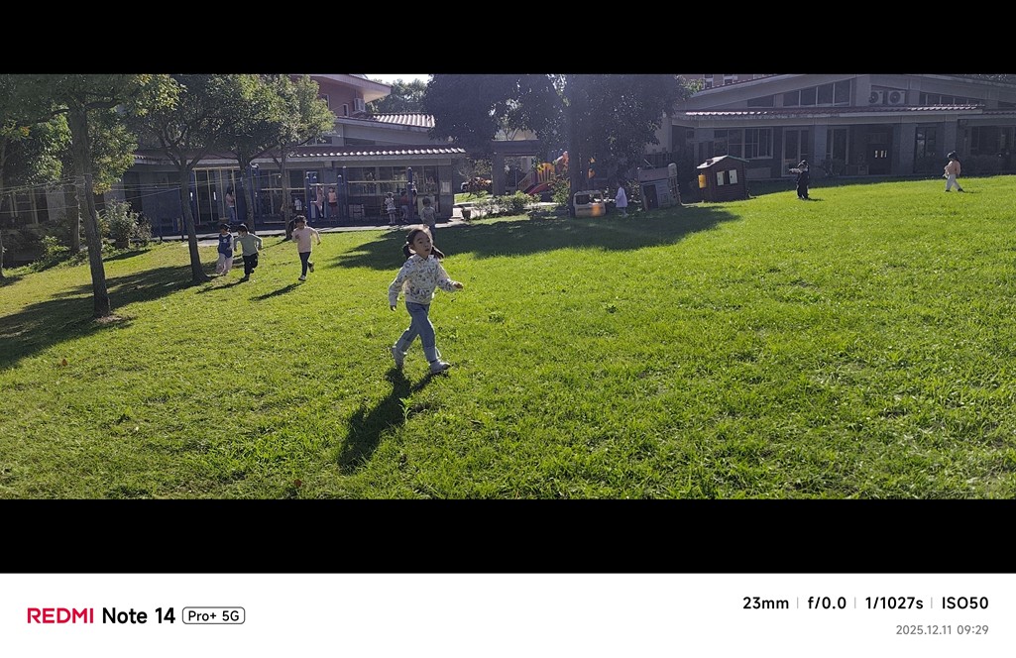Click the REDMI brand logo
Image resolution: width=1016 pixels, height=658 pixels.
(x=60, y=615)
